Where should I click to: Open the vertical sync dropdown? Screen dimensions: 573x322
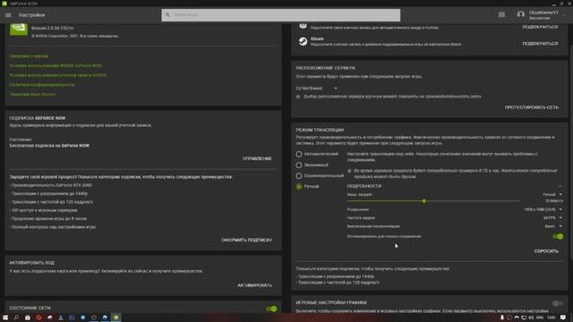click(553, 226)
